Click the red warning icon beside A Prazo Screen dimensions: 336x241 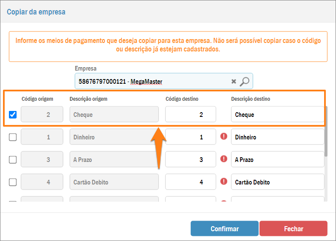pyautogui.click(x=224, y=159)
